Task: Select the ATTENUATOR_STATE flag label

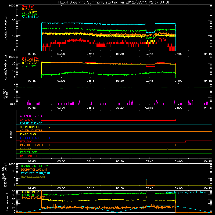Action: coord(33,116)
